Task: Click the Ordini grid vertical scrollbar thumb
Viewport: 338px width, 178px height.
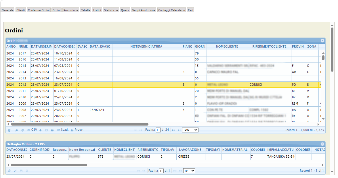Action: (x=323, y=58)
